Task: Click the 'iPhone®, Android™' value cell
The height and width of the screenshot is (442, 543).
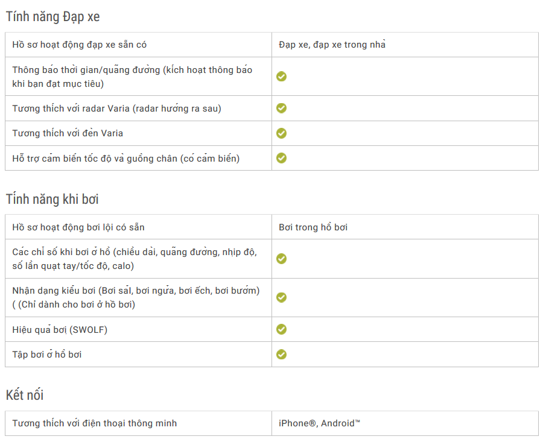Action: point(319,423)
